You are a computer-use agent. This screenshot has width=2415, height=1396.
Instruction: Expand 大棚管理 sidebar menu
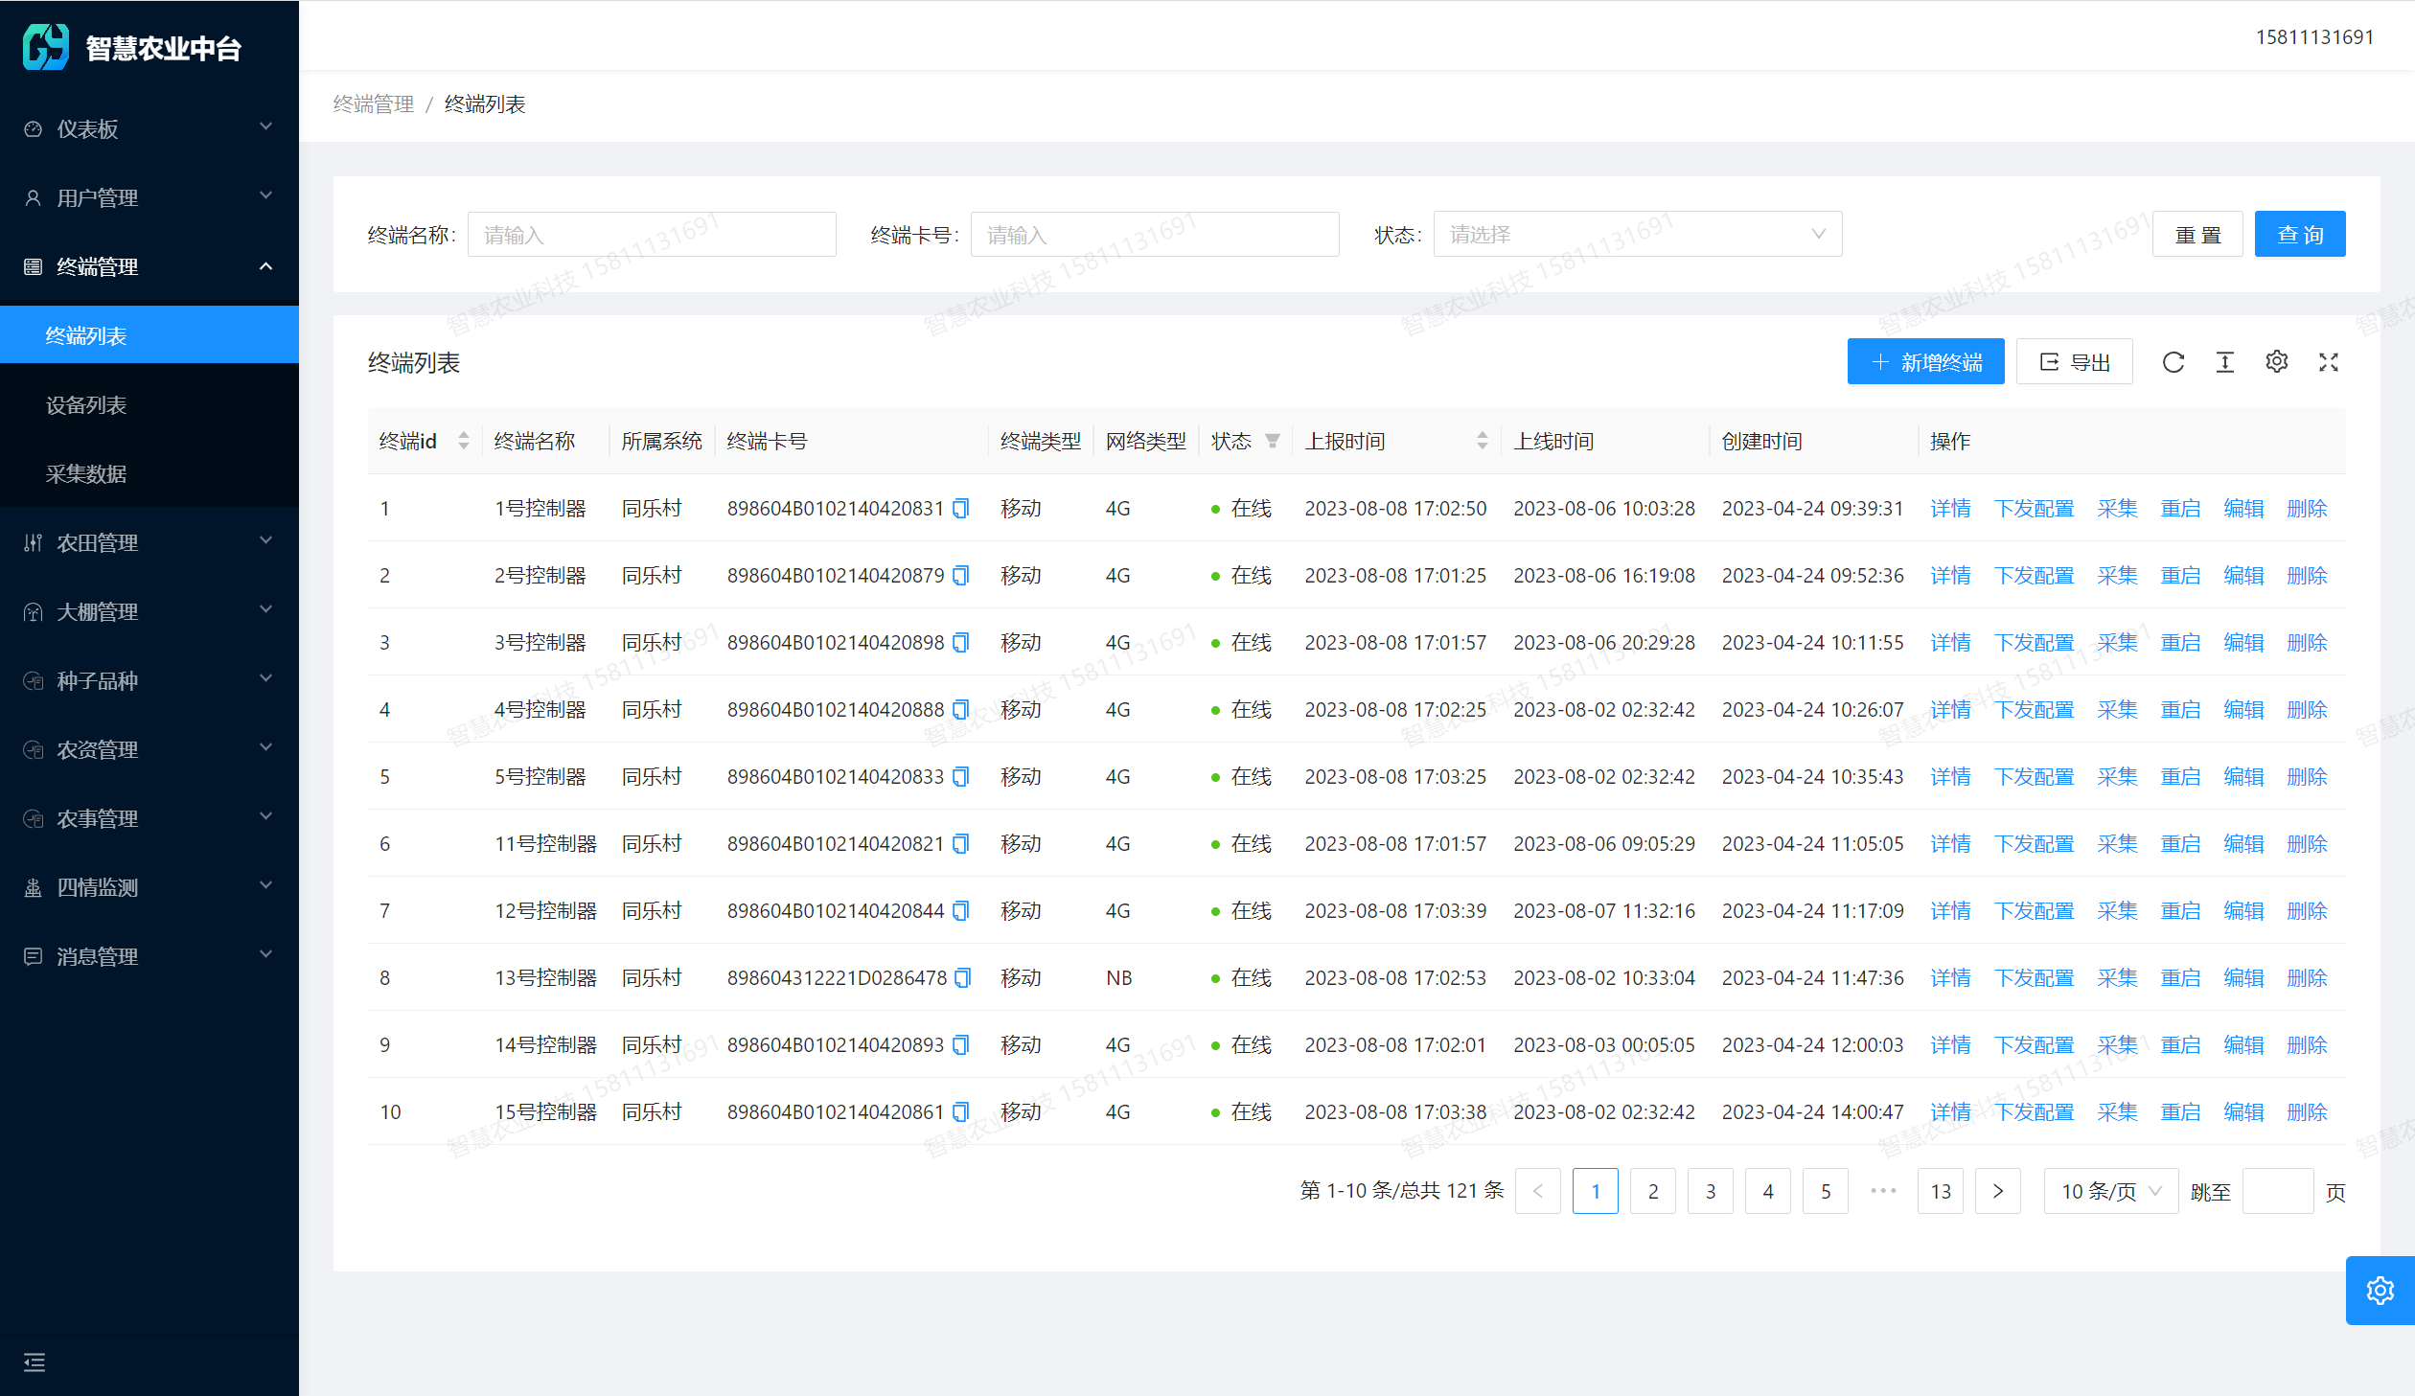coord(149,611)
